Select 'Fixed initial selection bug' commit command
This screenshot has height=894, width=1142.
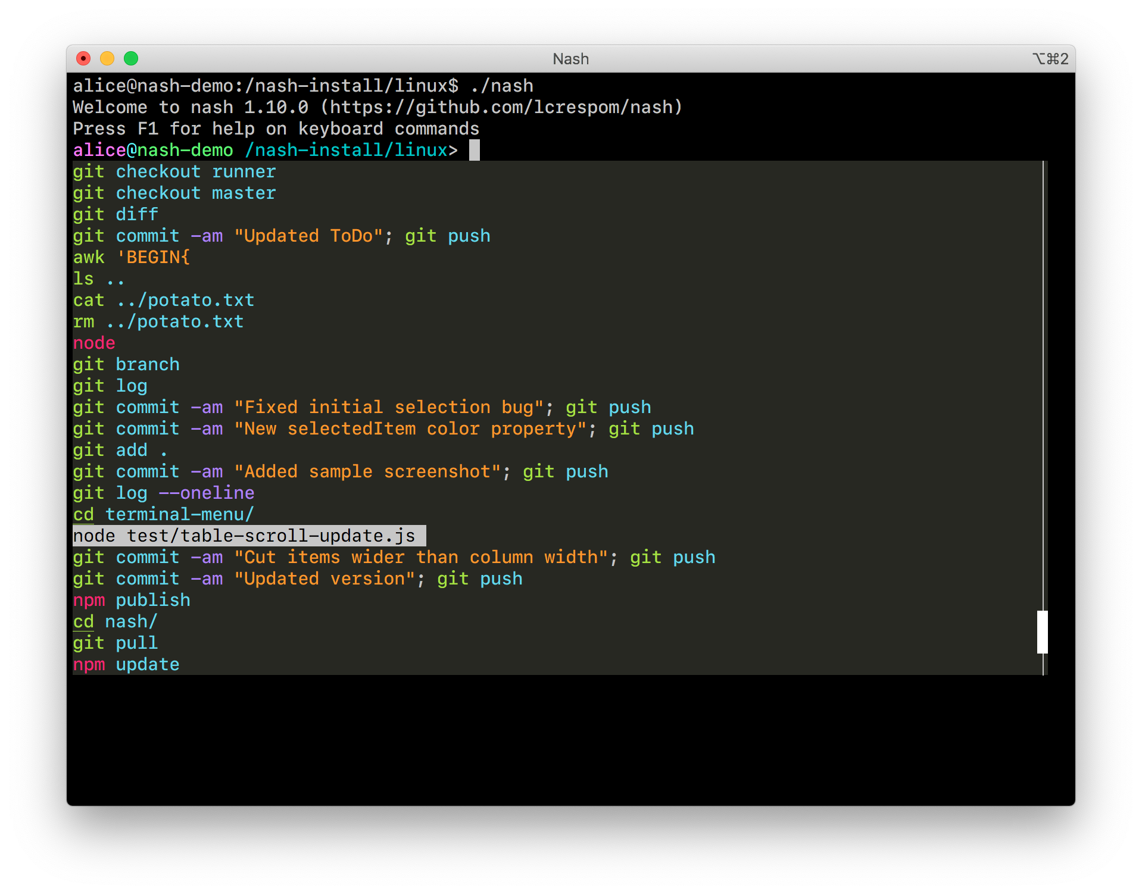click(362, 408)
